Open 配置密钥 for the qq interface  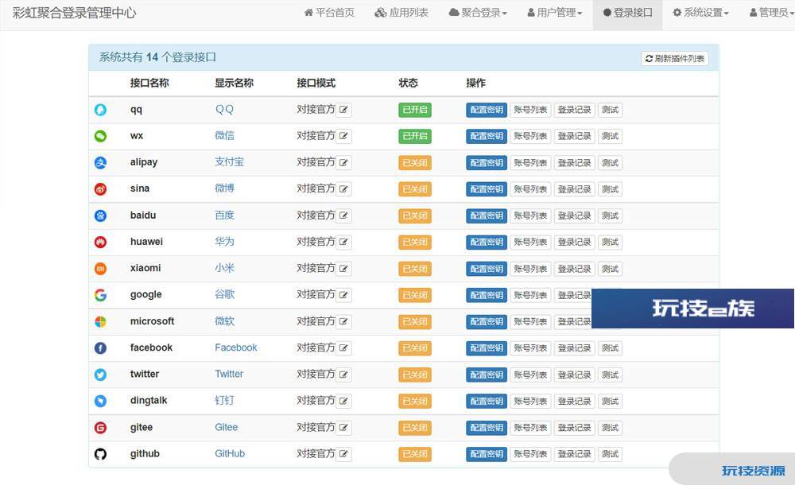tap(487, 110)
